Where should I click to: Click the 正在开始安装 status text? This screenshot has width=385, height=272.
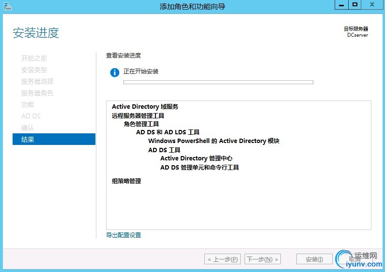141,72
